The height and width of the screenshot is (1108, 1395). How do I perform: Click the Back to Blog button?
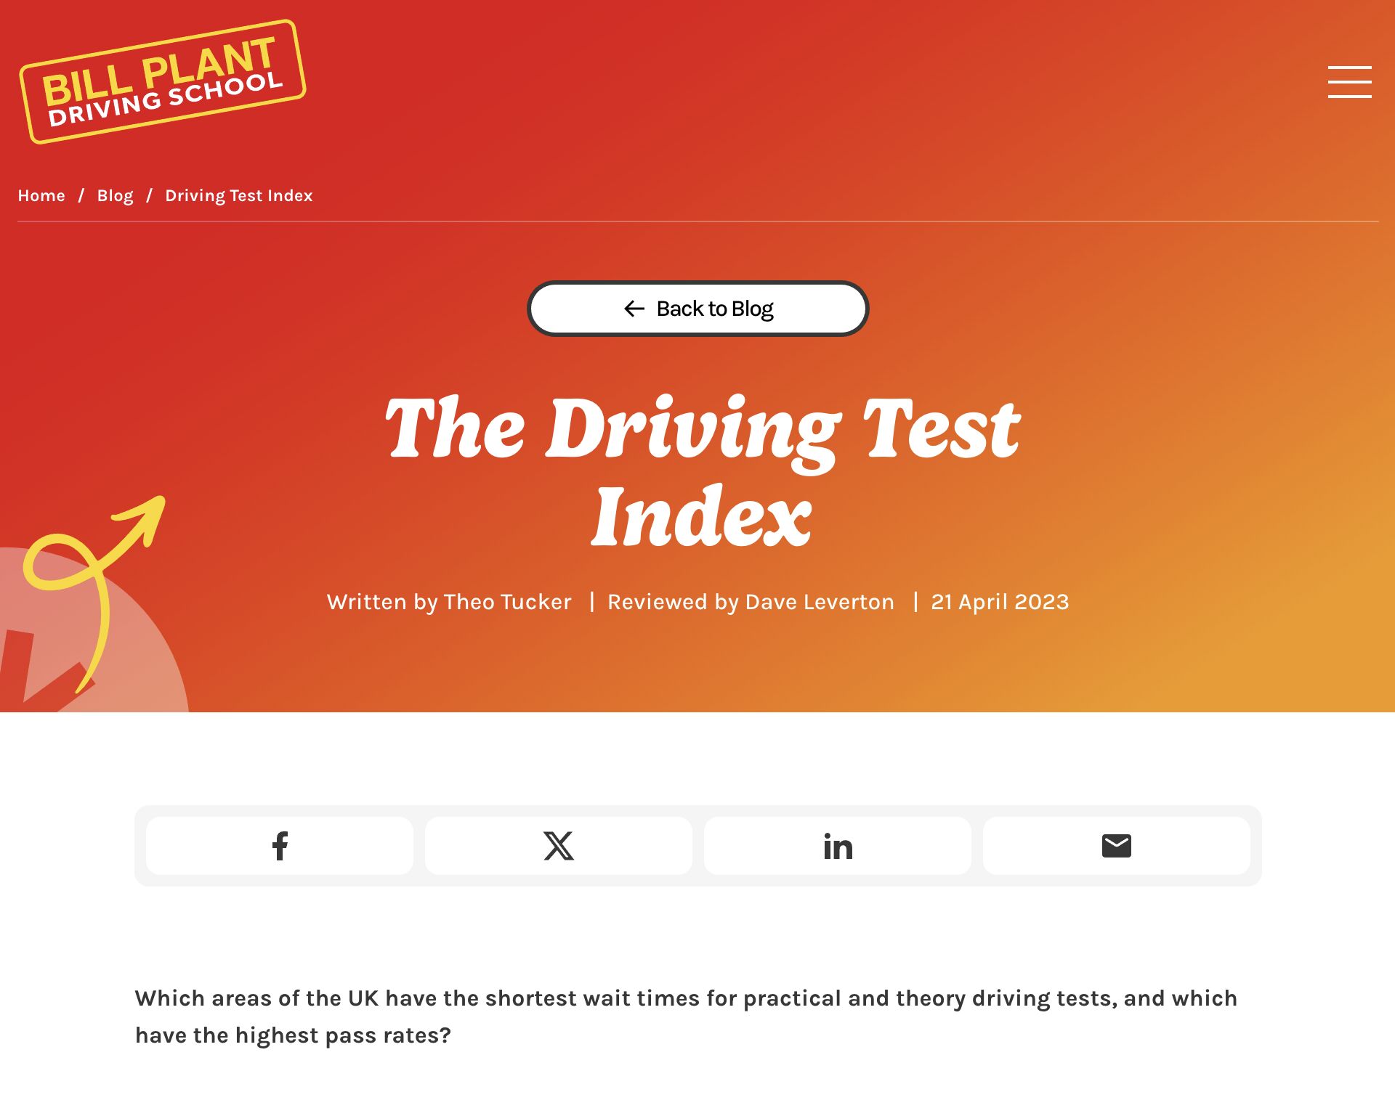point(697,308)
